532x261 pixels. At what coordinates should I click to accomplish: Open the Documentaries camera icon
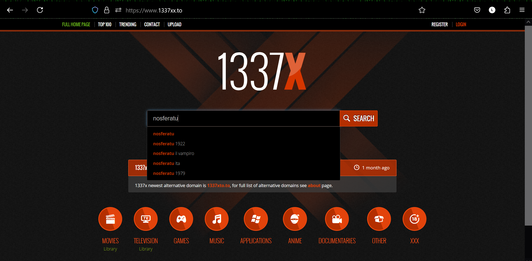point(337,219)
